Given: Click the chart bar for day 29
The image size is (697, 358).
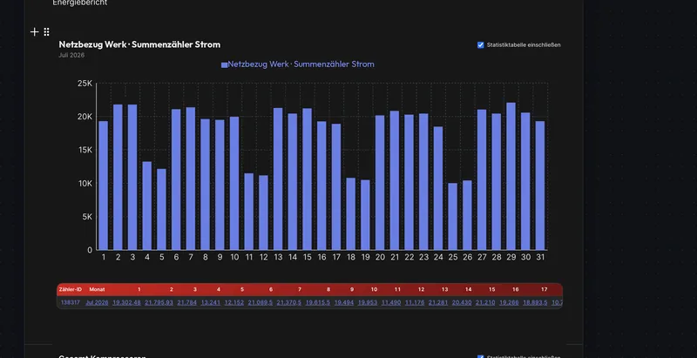Looking at the screenshot, I should (x=511, y=176).
